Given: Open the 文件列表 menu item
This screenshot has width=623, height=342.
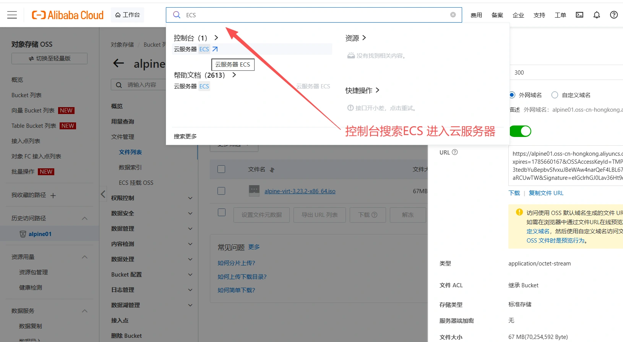Looking at the screenshot, I should 130,152.
